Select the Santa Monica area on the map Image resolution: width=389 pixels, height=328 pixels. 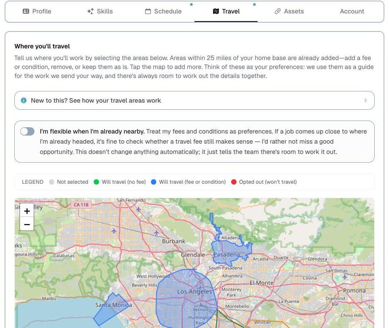pos(112,310)
